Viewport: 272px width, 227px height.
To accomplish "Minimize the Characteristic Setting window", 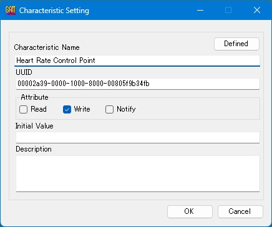I will coord(200,10).
